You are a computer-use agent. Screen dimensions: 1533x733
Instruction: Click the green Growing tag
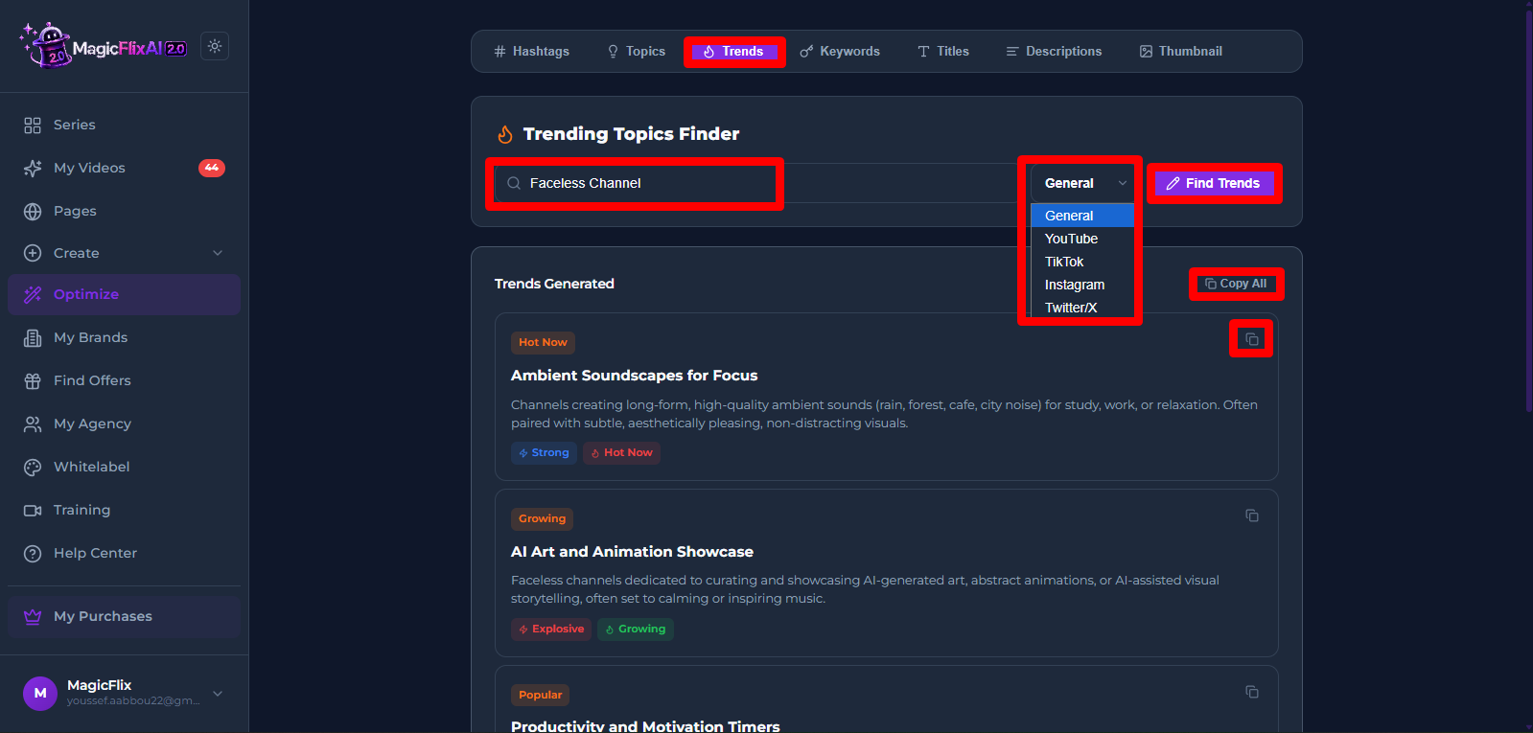635,629
